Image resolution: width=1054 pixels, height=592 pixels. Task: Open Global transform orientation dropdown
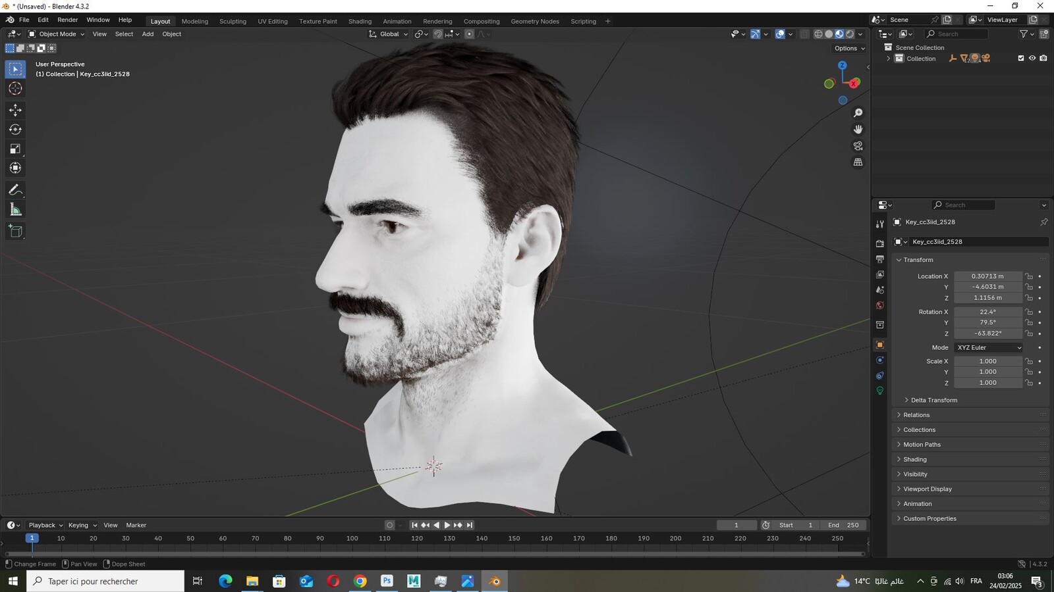point(389,34)
